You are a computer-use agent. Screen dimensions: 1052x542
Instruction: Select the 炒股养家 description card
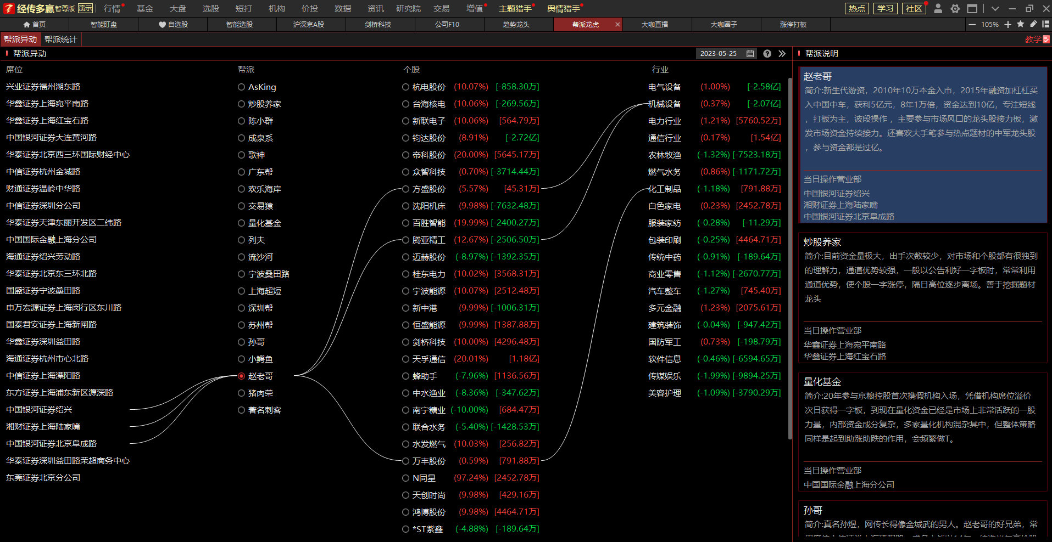point(923,298)
